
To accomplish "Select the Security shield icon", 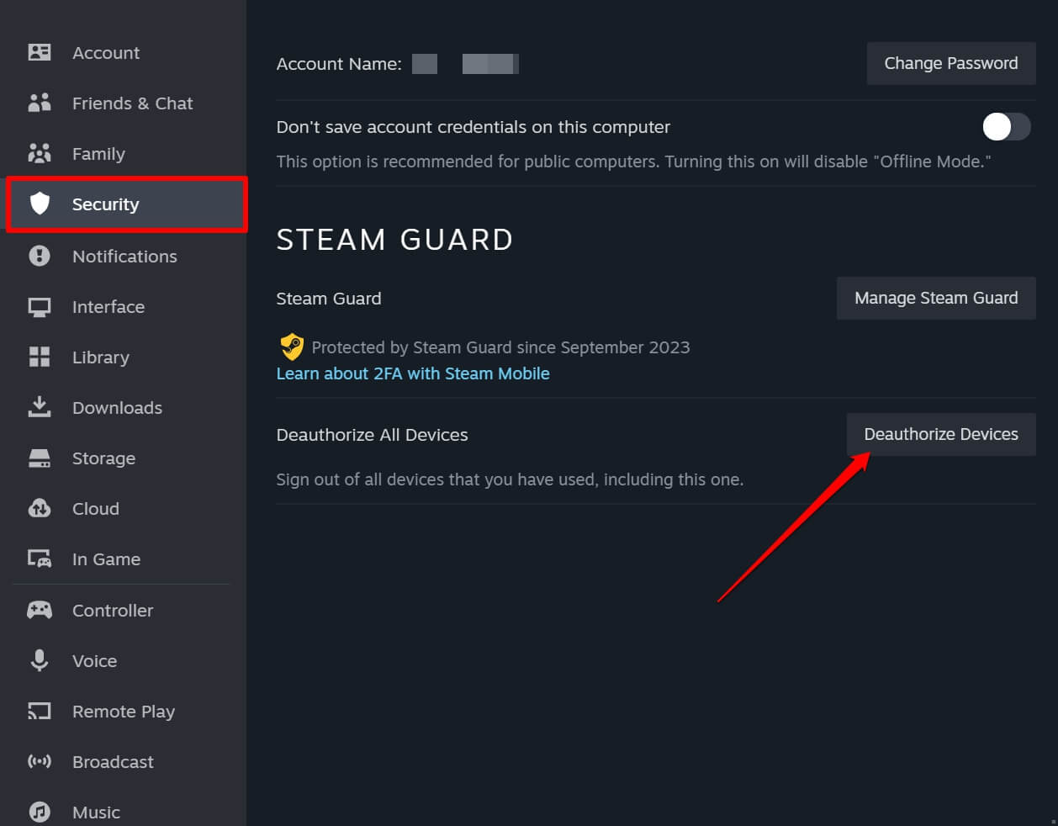I will tap(39, 204).
